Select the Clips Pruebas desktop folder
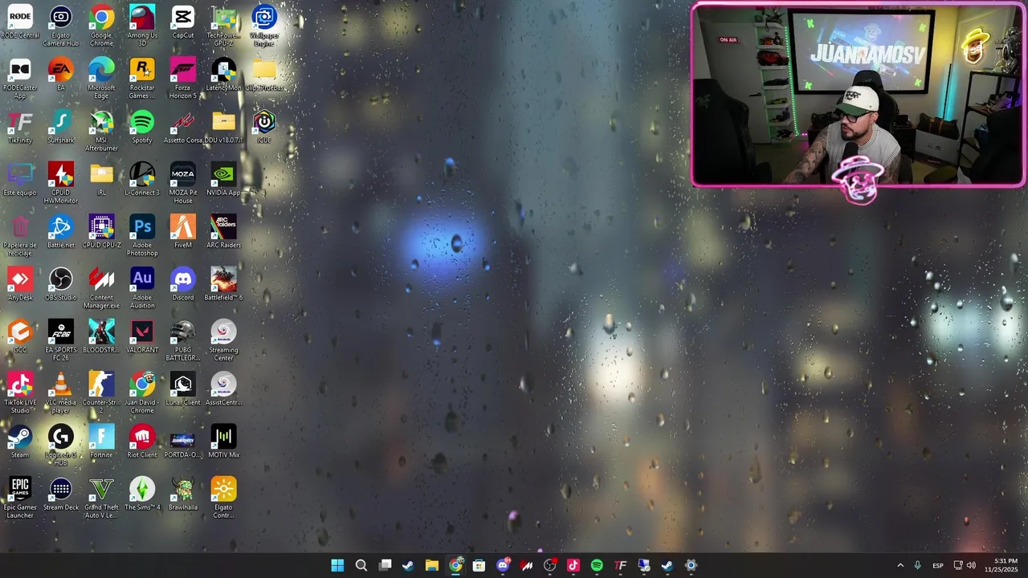This screenshot has width=1028, height=578. (264, 75)
